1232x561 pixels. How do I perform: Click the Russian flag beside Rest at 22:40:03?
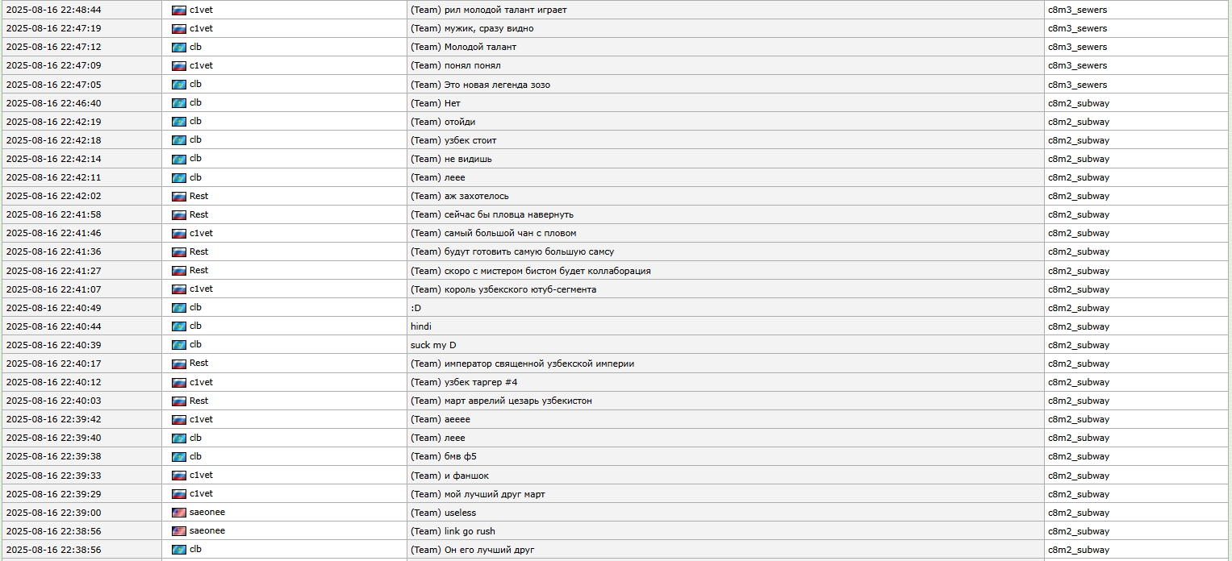179,401
